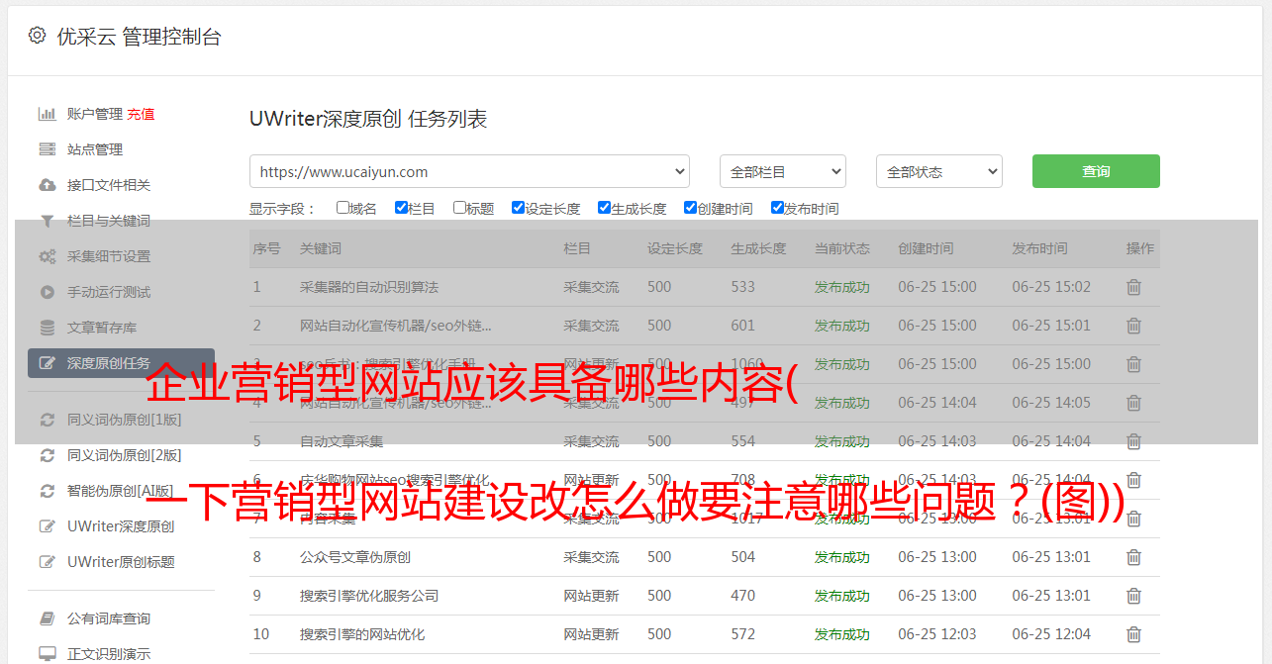Image resolution: width=1272 pixels, height=664 pixels.
Task: Click the gear icon beside 优采云 管理控制台
Action: (37, 36)
